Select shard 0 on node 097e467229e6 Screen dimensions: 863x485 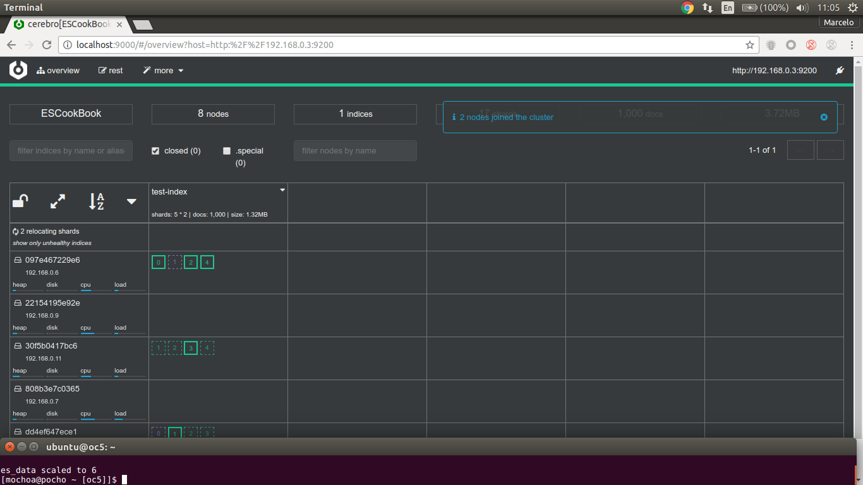tap(159, 262)
